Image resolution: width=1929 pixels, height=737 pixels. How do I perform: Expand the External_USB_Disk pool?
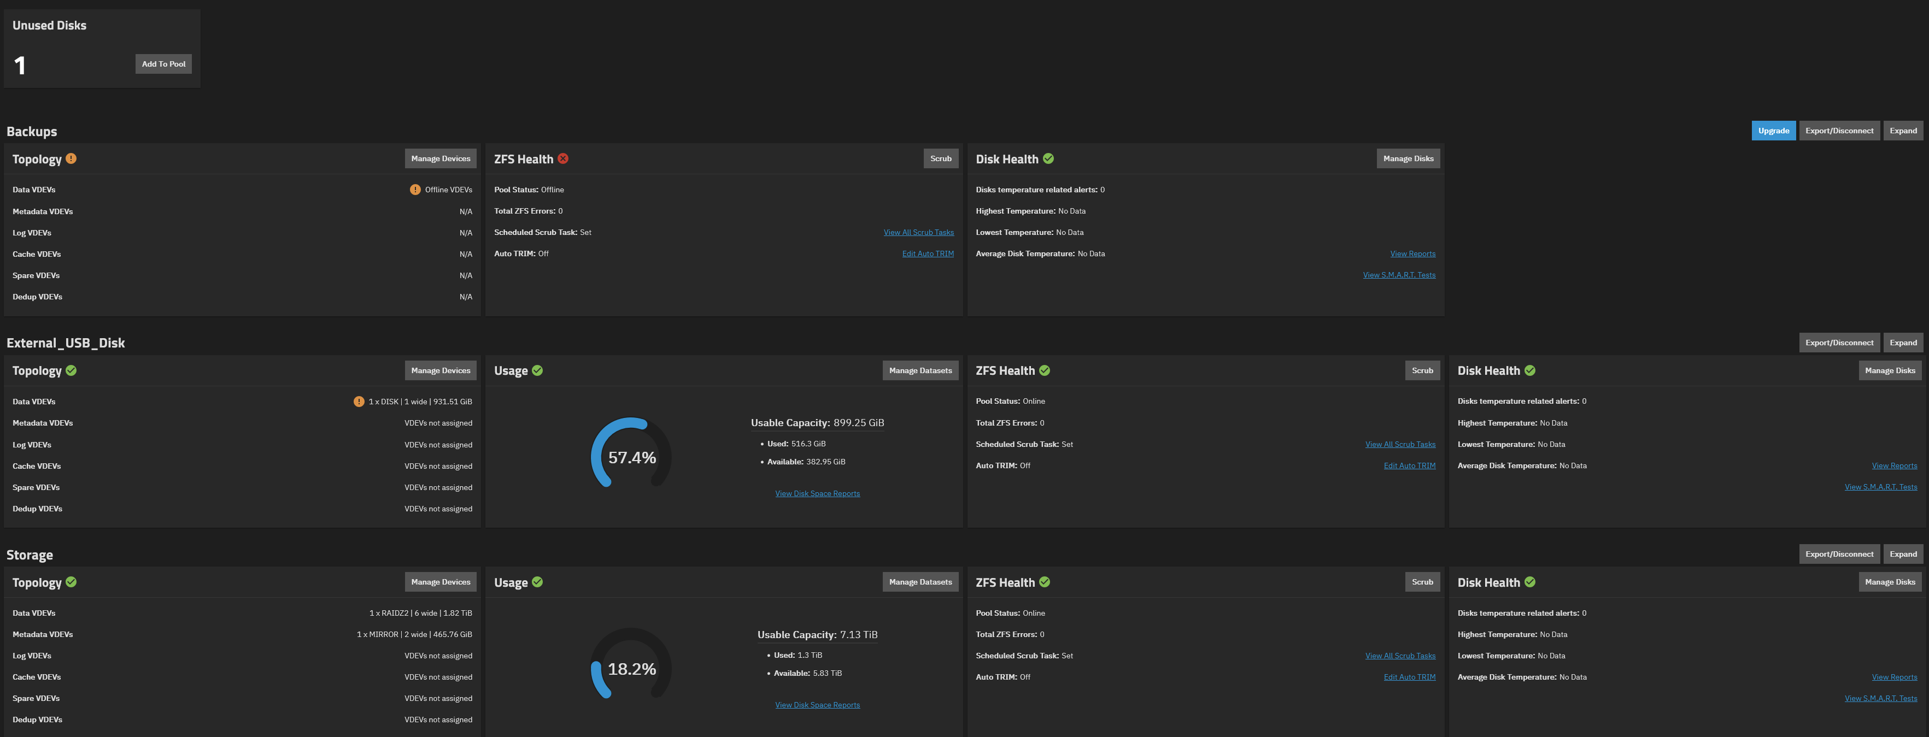pos(1903,343)
